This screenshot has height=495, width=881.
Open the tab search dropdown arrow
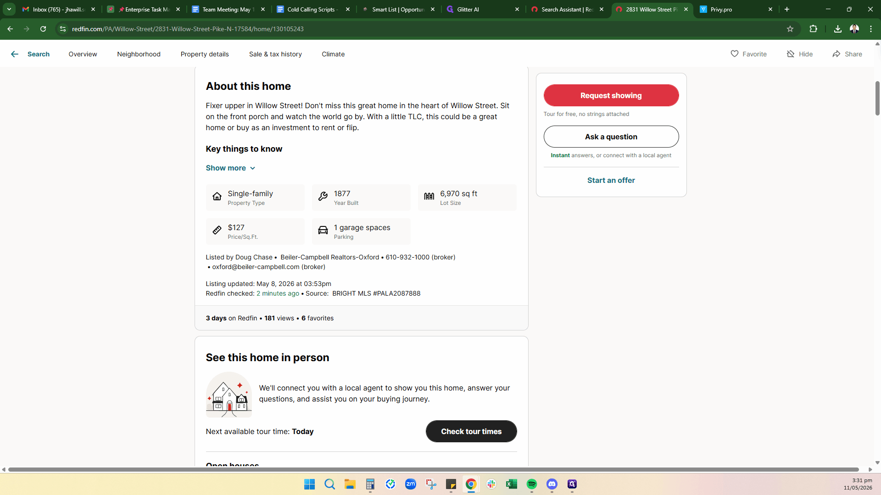point(9,9)
